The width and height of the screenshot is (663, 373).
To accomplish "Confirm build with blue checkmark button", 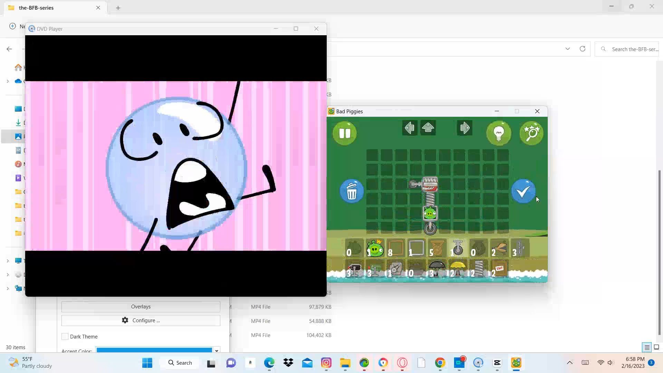I will [x=523, y=191].
